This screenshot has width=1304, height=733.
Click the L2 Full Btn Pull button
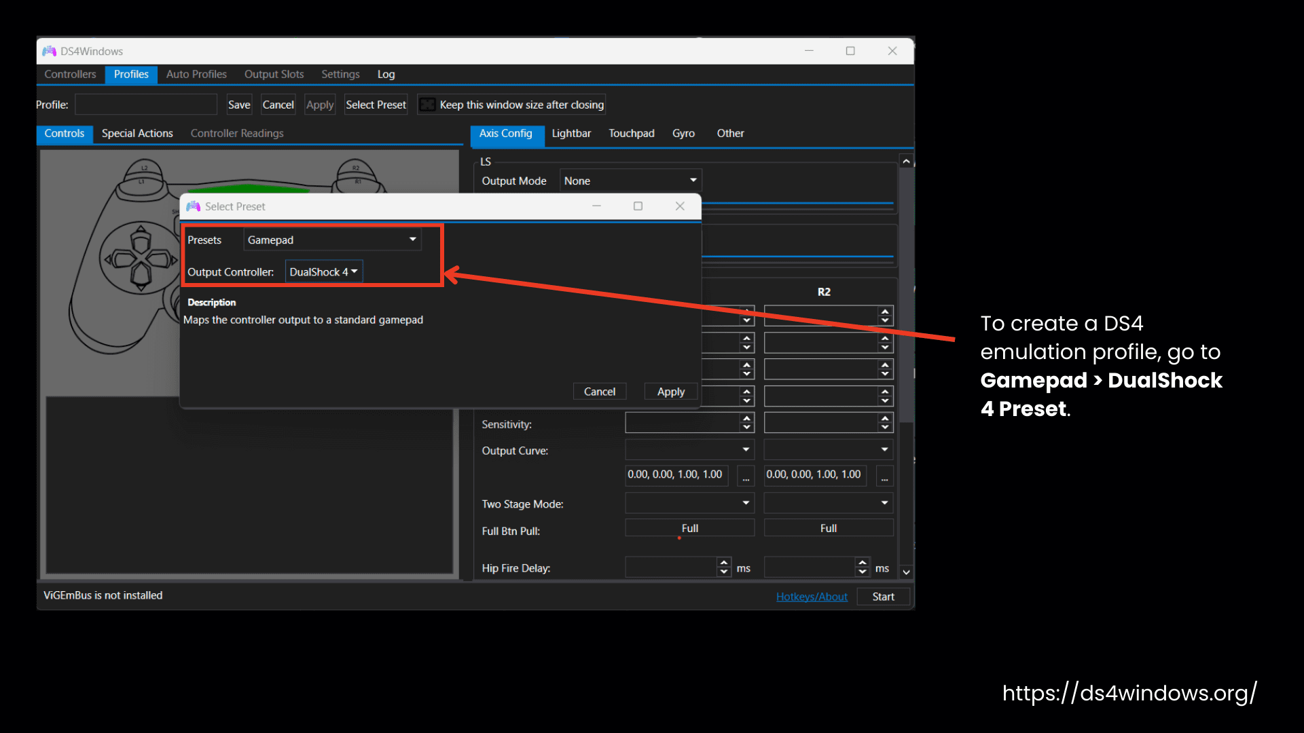point(689,528)
